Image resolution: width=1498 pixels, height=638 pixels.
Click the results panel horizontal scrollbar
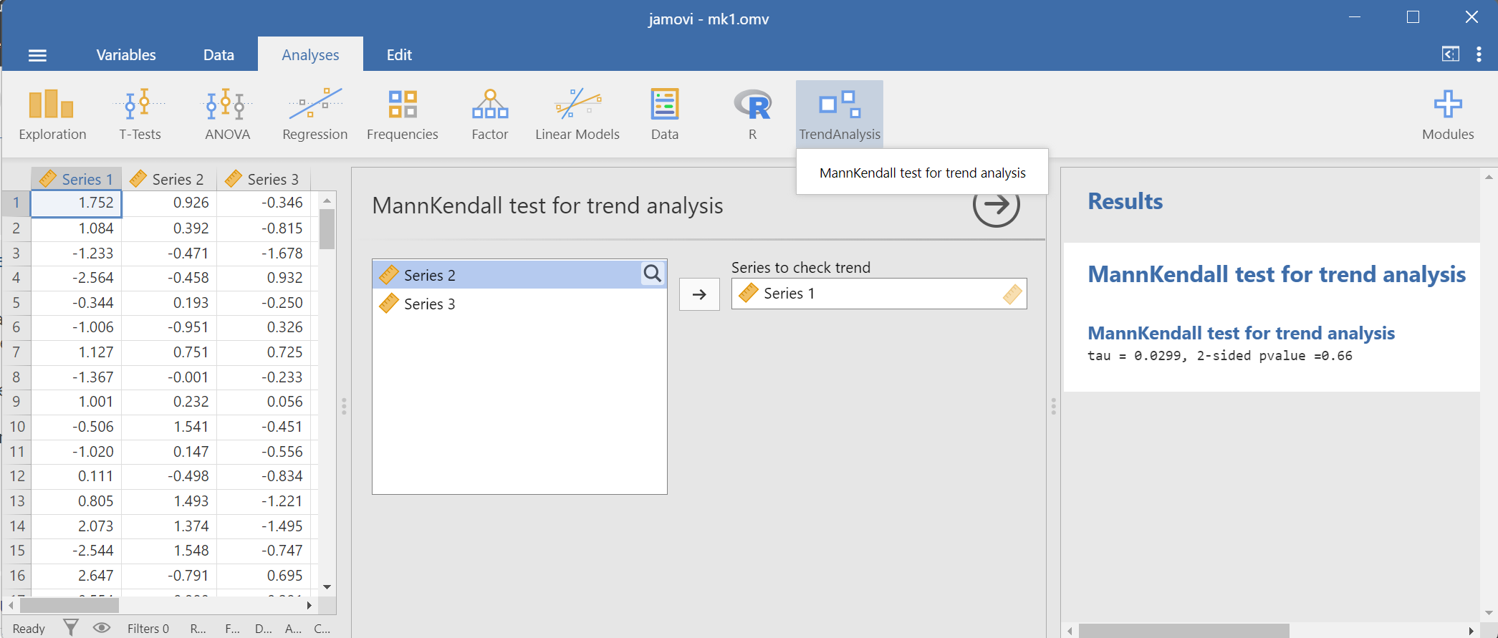tap(1184, 631)
